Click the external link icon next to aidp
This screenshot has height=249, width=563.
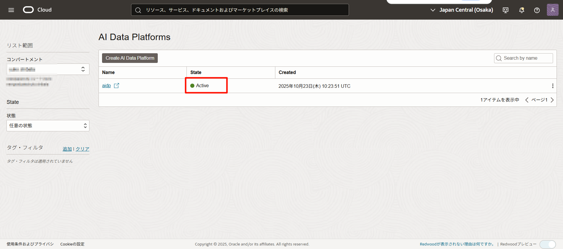click(x=116, y=85)
